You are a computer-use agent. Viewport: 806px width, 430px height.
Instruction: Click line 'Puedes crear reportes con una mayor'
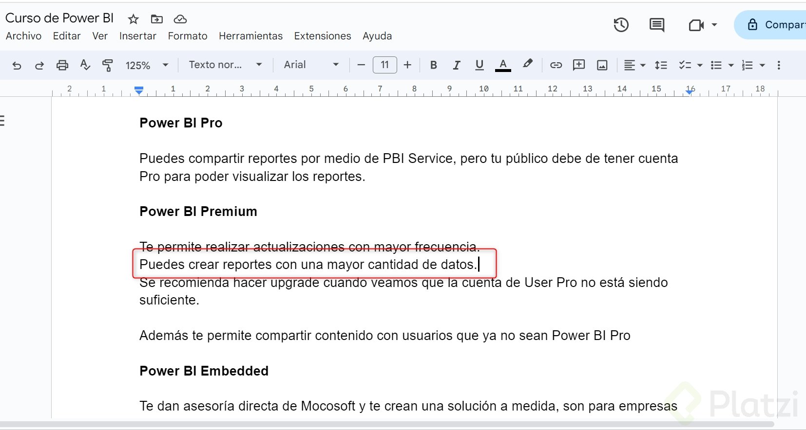308,265
